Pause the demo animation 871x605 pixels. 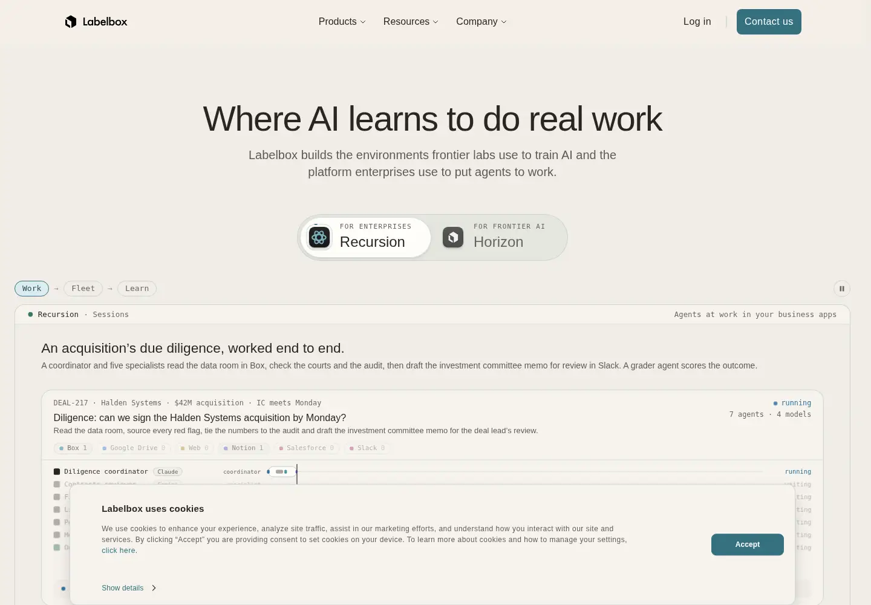pos(842,289)
